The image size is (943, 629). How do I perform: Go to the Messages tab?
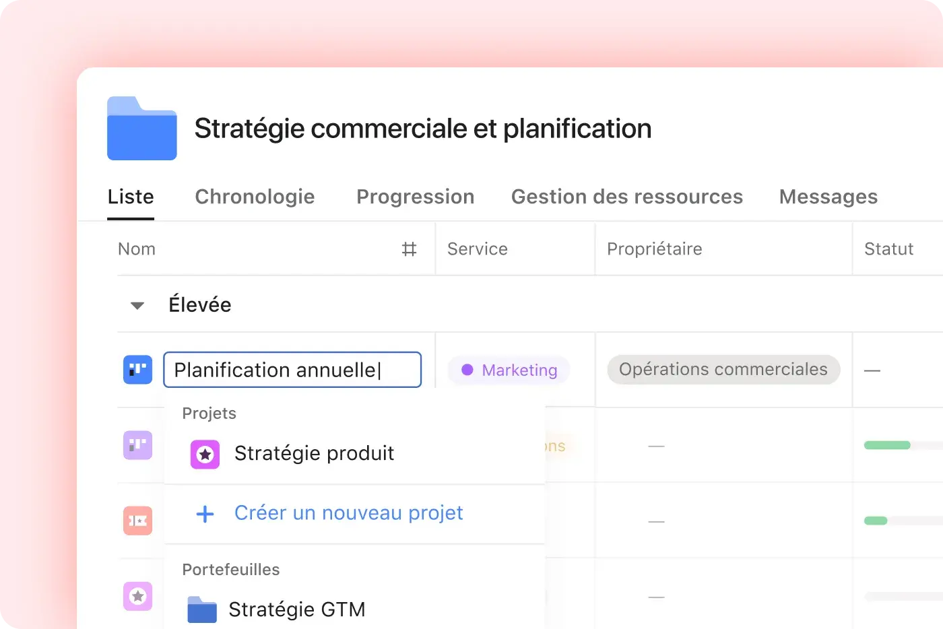828,197
